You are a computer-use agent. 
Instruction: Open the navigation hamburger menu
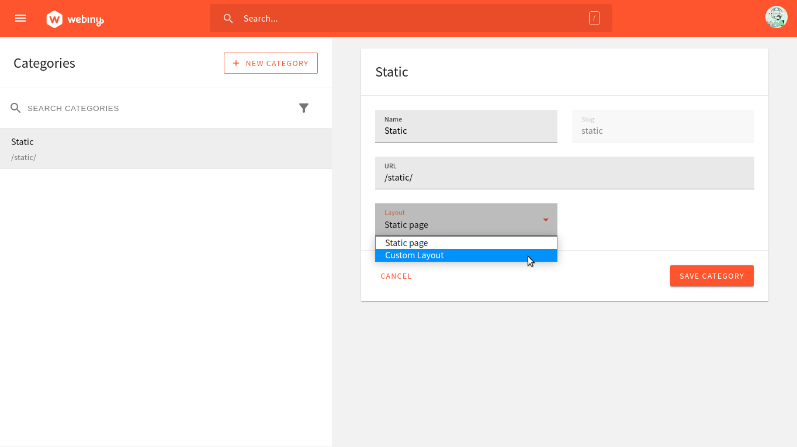coord(20,18)
